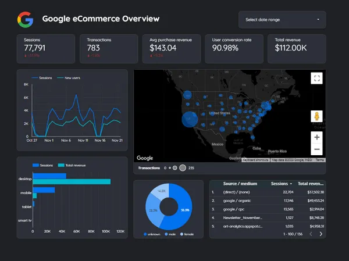The image size is (349, 261).
Task: Click the Transactions red change indicator arrow
Action: coord(88,56)
